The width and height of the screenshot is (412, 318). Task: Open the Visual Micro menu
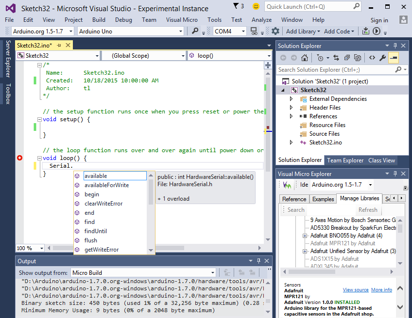tap(182, 20)
